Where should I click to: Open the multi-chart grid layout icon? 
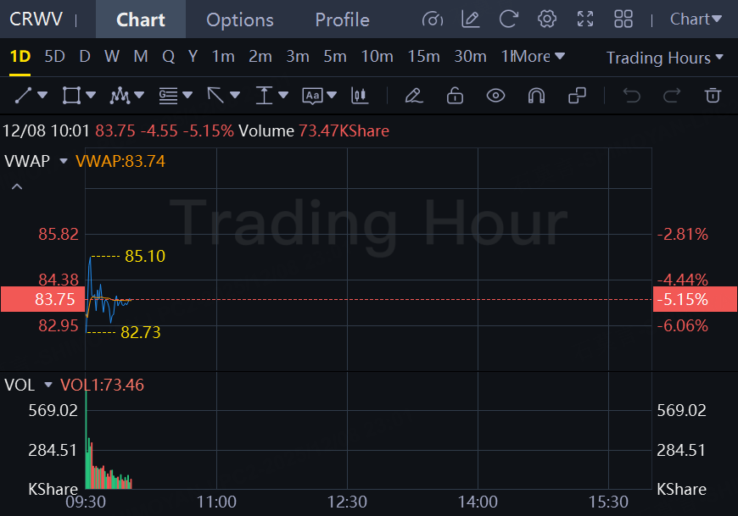pyautogui.click(x=623, y=19)
